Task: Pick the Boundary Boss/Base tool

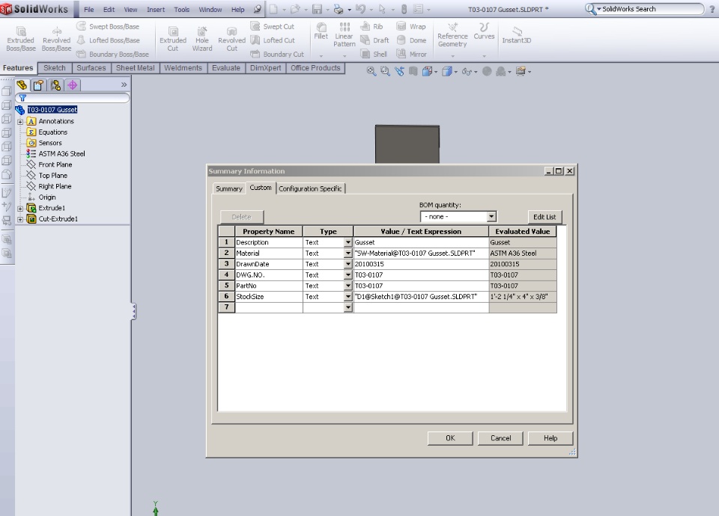Action: (113, 54)
